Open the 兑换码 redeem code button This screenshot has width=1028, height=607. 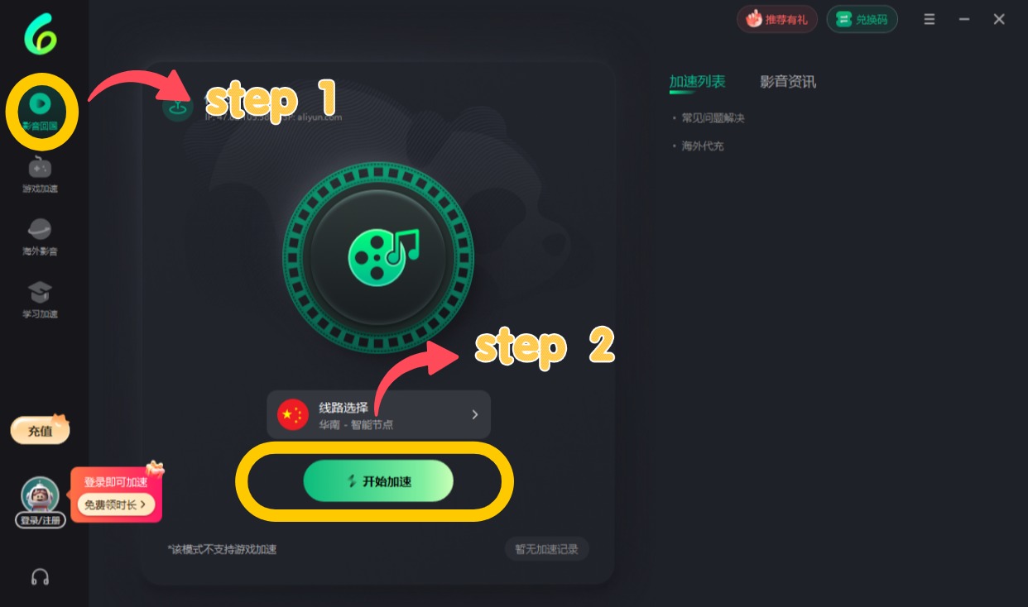coord(862,19)
